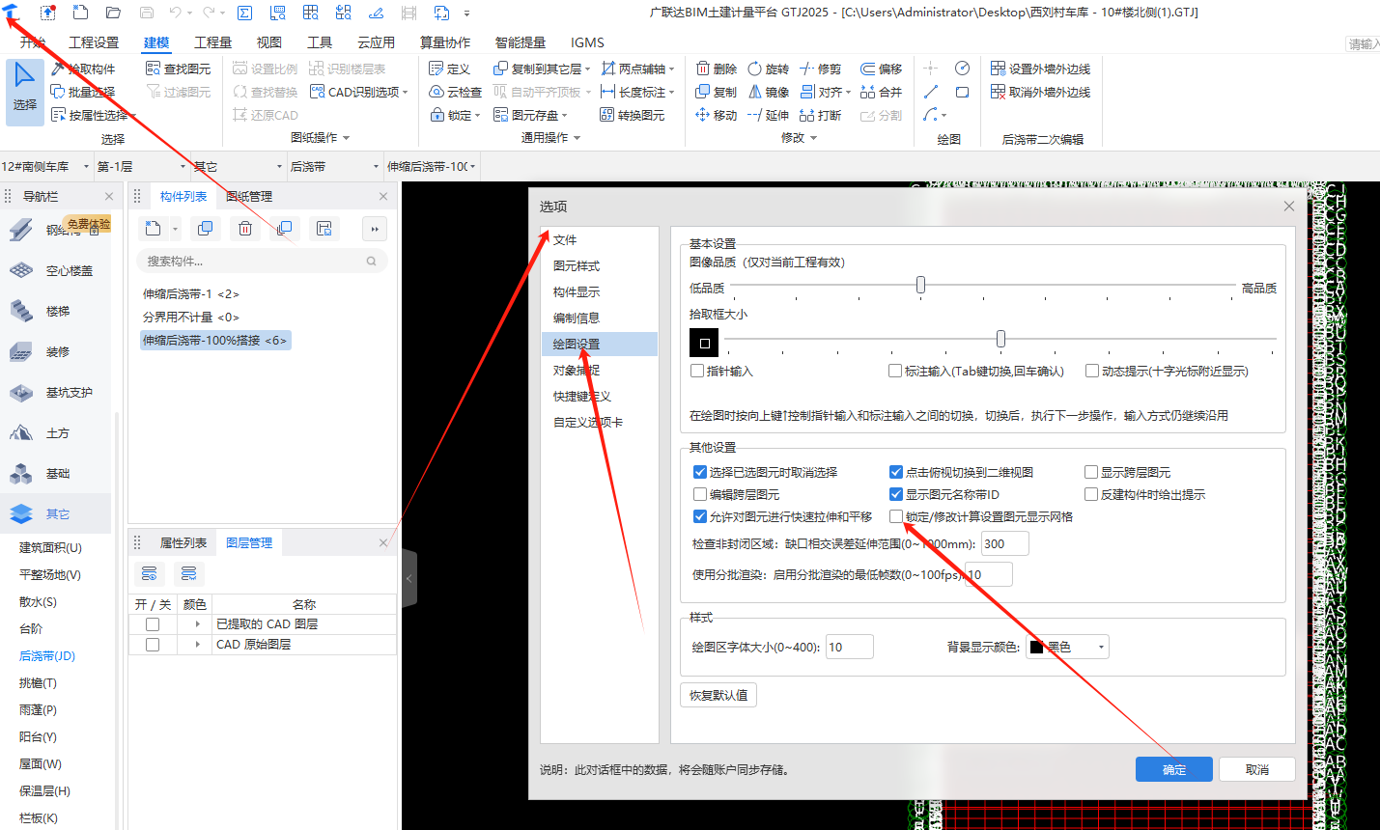
Task: Click the 删除 delete icon in ribbon
Action: click(x=702, y=69)
